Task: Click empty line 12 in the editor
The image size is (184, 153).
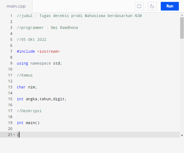Action: (x=98, y=81)
